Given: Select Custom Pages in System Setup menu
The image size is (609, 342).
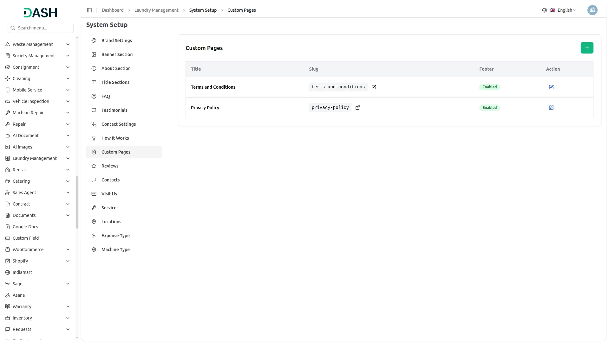Looking at the screenshot, I should (x=116, y=152).
